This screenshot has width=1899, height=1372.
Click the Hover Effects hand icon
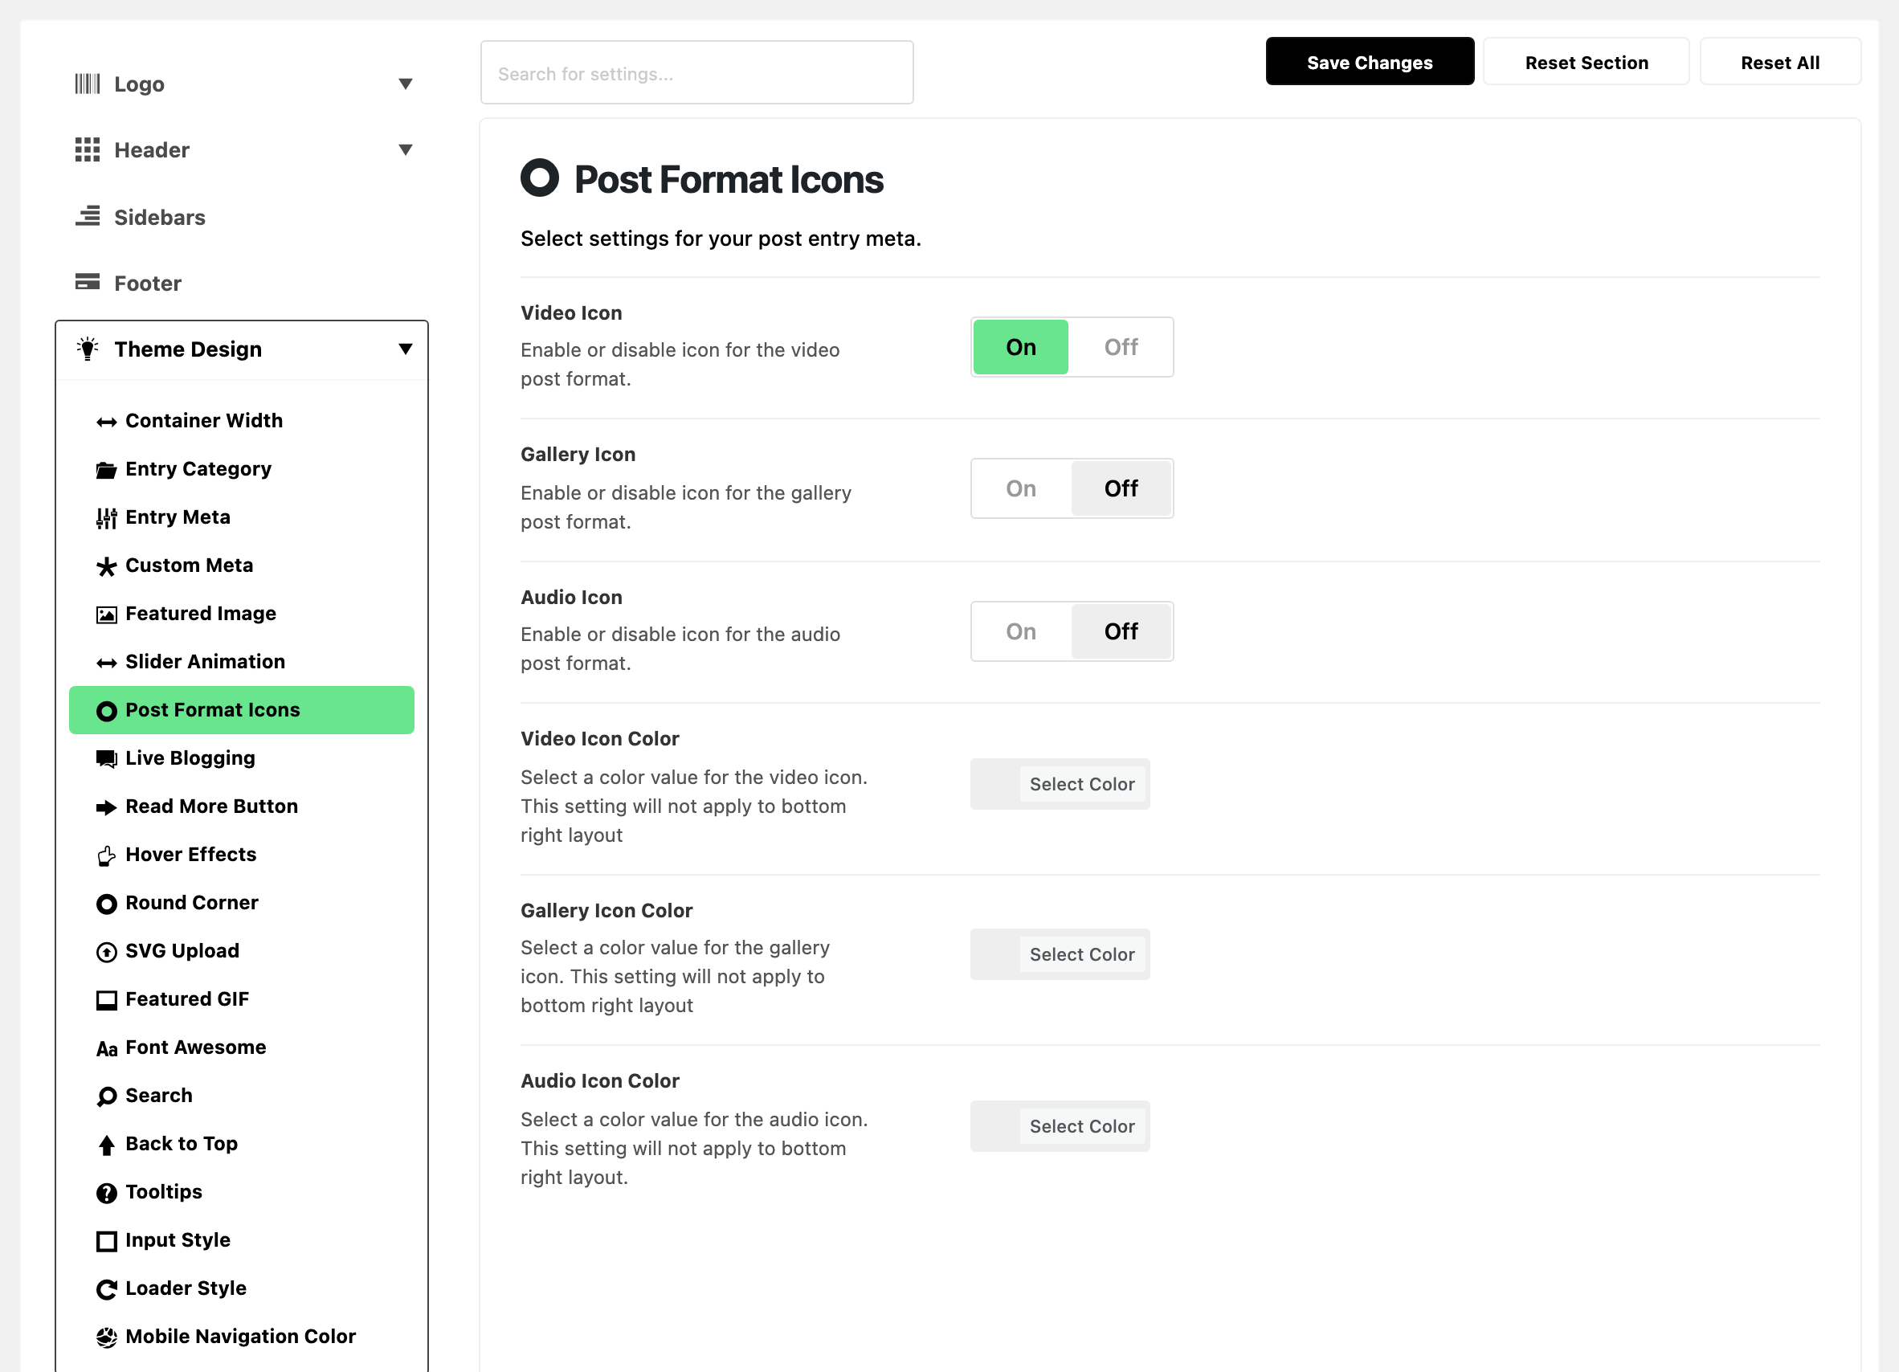[106, 855]
